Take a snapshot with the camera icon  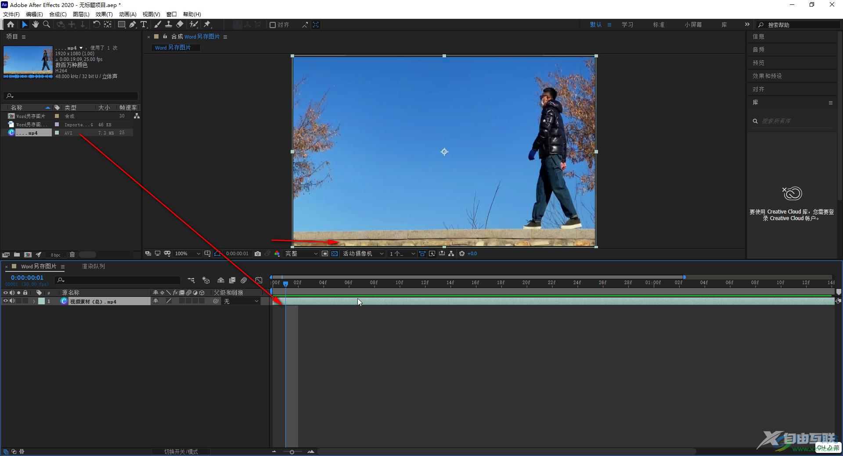click(x=258, y=254)
